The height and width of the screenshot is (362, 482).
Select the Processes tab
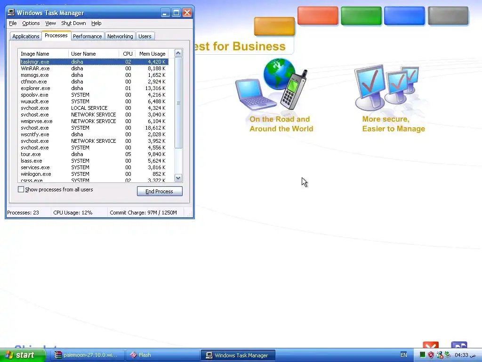[56, 35]
